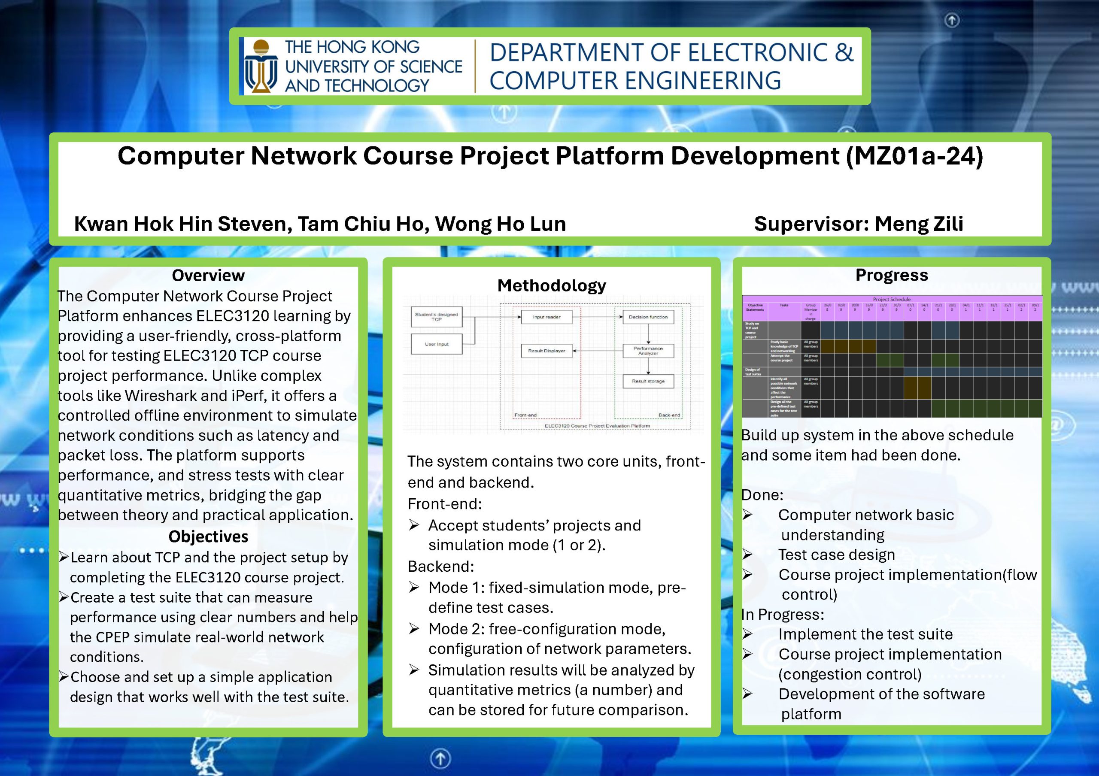The height and width of the screenshot is (776, 1099).
Task: Click the 'Overview' section heading
Action: (x=208, y=275)
